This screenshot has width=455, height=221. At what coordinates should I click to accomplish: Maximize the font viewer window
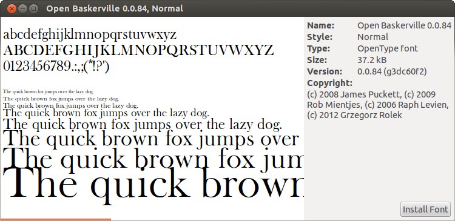pyautogui.click(x=33, y=8)
